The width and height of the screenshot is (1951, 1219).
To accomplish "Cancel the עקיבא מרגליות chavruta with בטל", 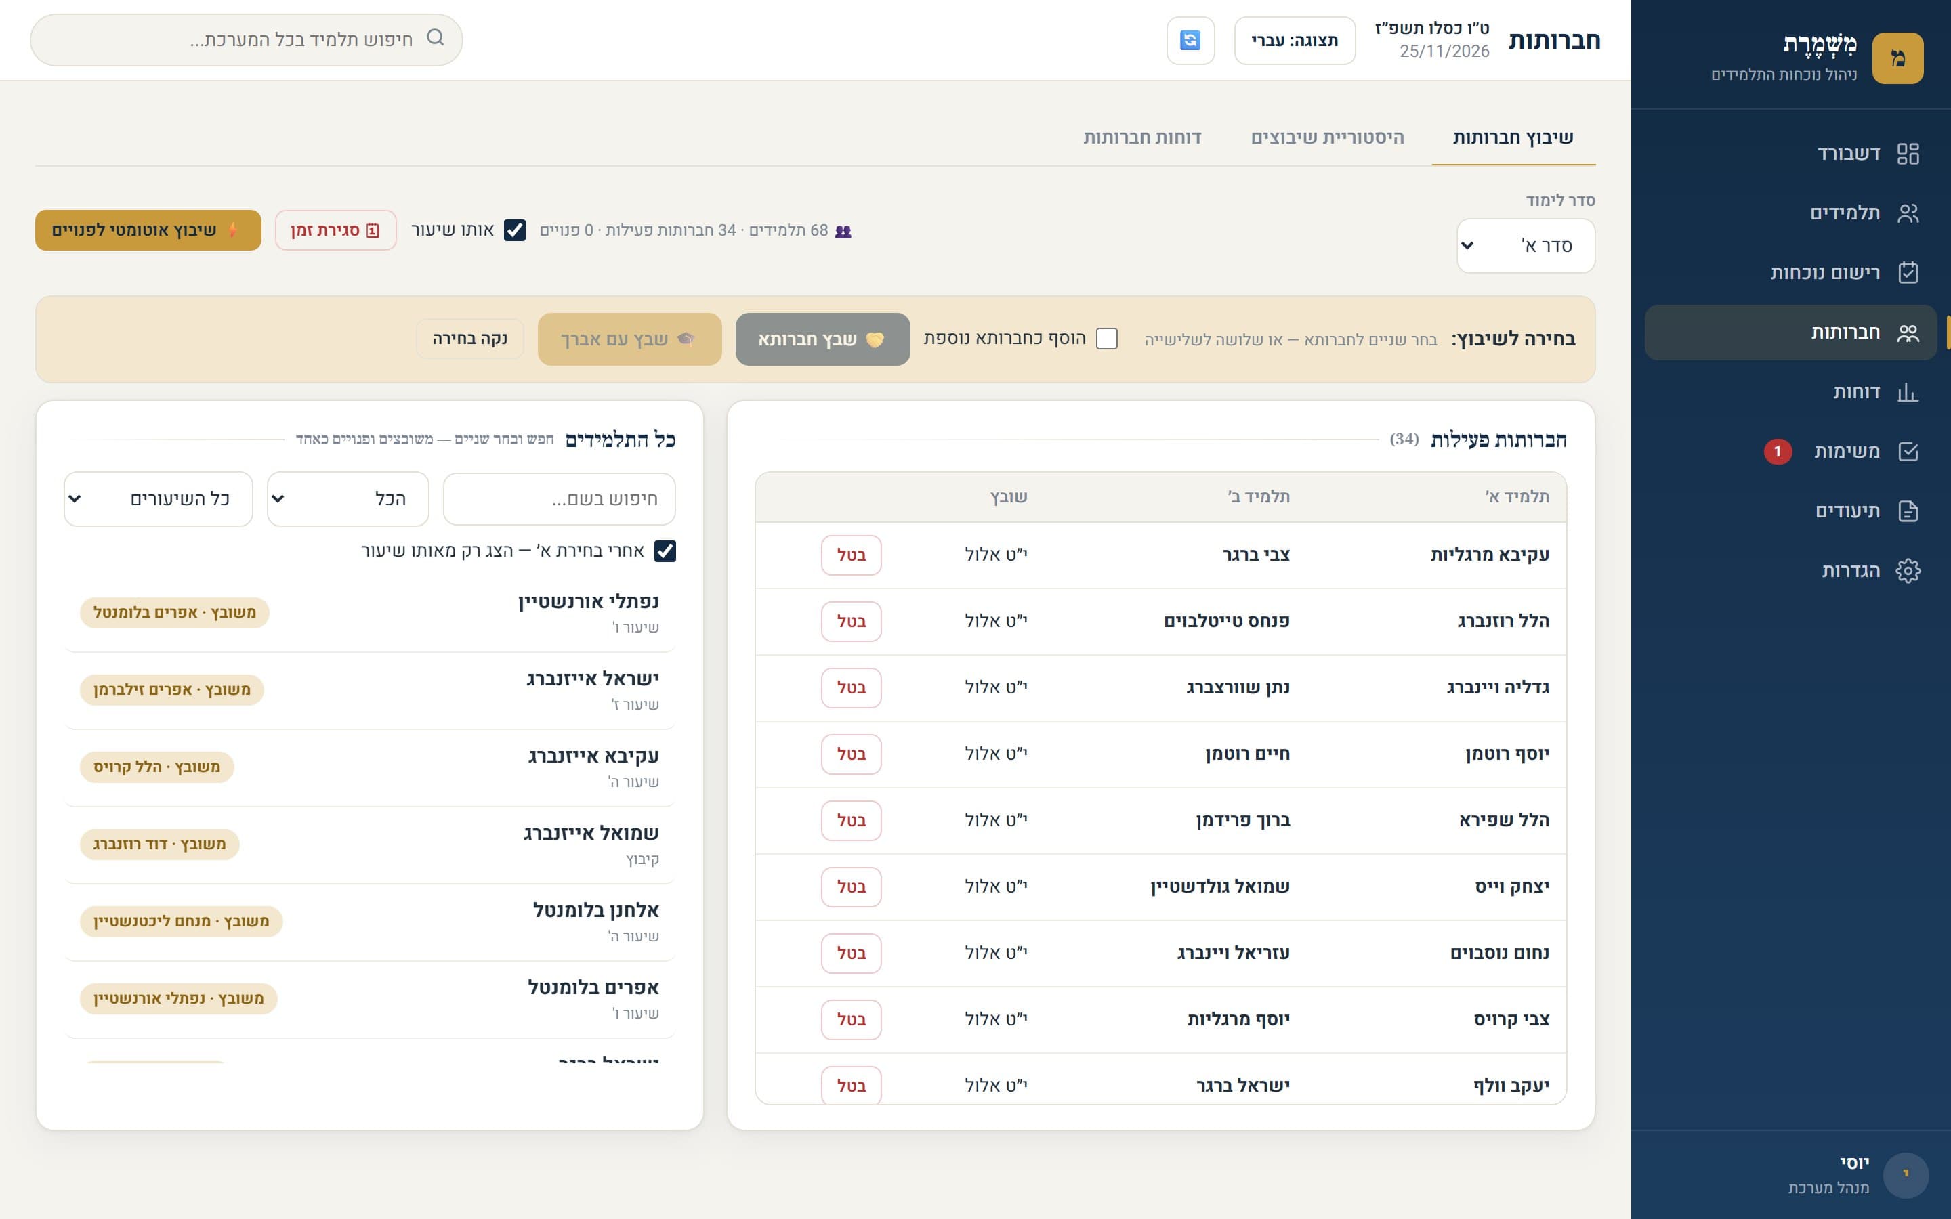I will pyautogui.click(x=852, y=555).
